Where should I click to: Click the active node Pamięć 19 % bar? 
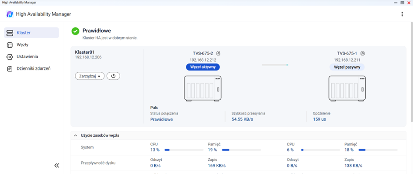coord(241,150)
